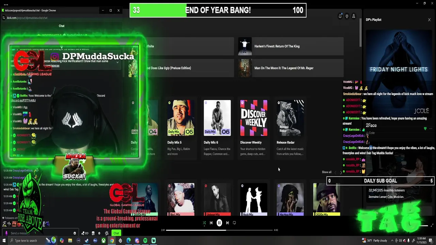Open the Discover Weekly playlist card

[254, 128]
